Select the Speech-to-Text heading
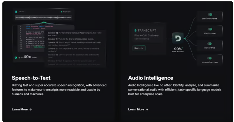Screen dimensions: 234x122 (31, 78)
